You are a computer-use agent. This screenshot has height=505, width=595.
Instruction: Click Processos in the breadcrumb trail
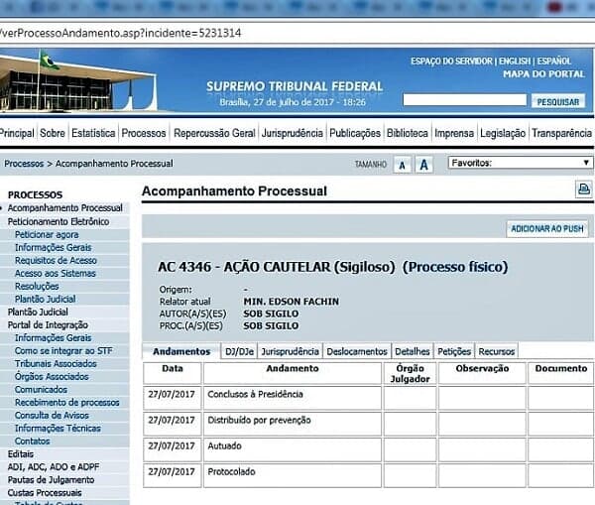point(24,164)
